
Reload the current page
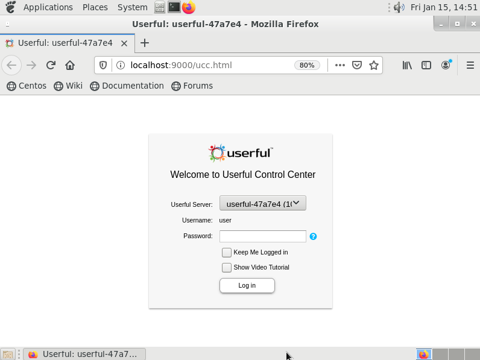click(x=51, y=65)
